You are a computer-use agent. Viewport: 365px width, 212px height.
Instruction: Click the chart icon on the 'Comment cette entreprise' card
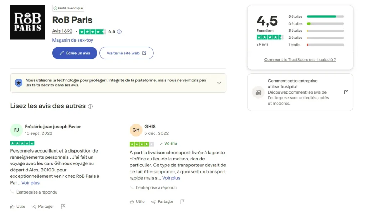[x=258, y=92]
